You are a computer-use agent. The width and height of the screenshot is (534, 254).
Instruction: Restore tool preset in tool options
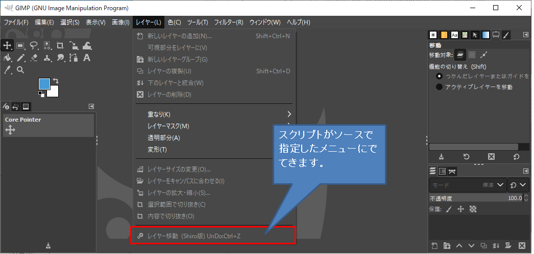466,157
